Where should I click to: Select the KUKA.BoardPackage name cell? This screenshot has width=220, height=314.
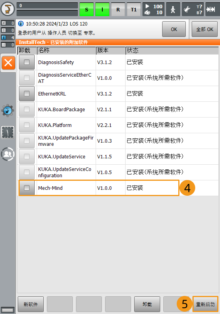pos(67,110)
